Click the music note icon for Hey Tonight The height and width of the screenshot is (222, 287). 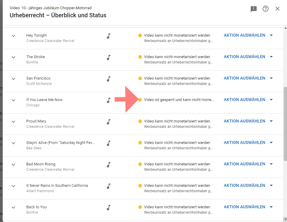109,36
